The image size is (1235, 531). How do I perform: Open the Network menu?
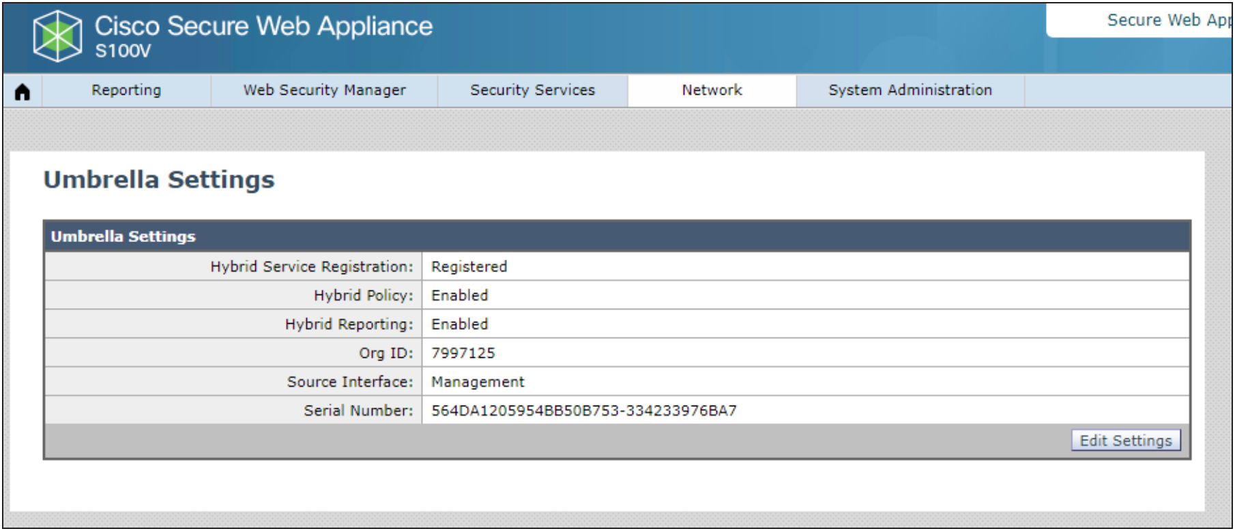point(712,90)
